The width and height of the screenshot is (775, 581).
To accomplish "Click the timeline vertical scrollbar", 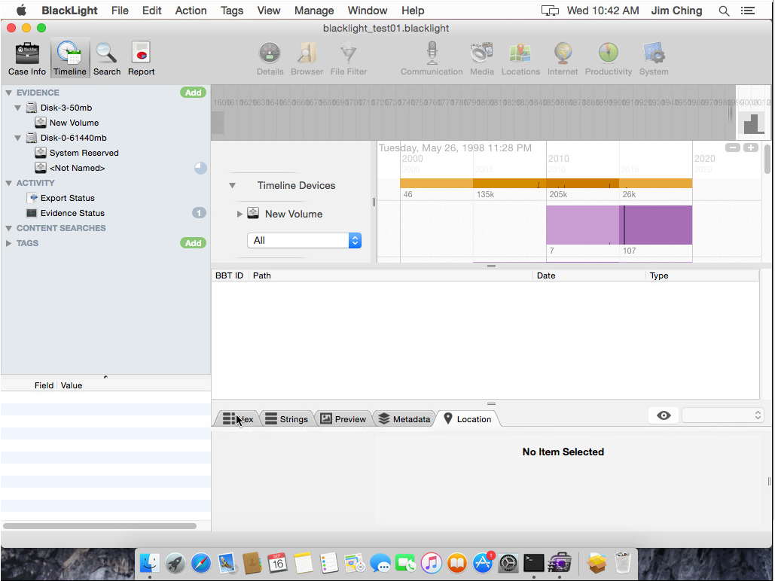I will pyautogui.click(x=767, y=159).
